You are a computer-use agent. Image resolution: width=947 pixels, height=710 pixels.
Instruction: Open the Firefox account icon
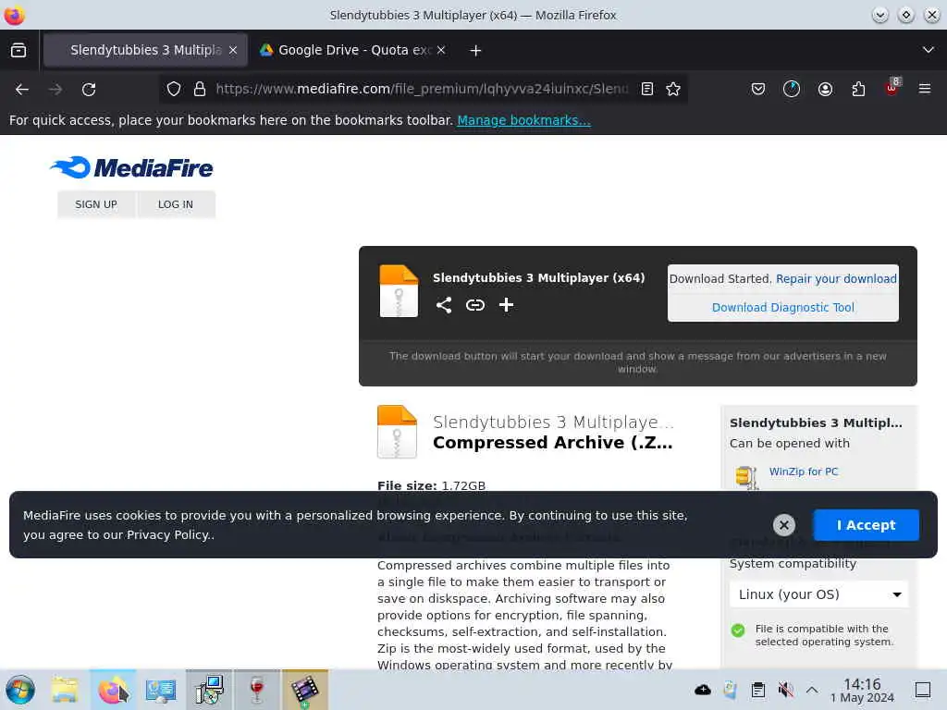pos(825,90)
